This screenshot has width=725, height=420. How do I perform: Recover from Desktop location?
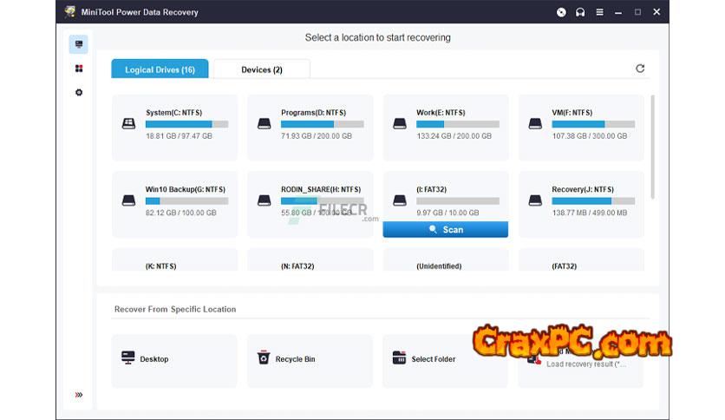coord(173,359)
